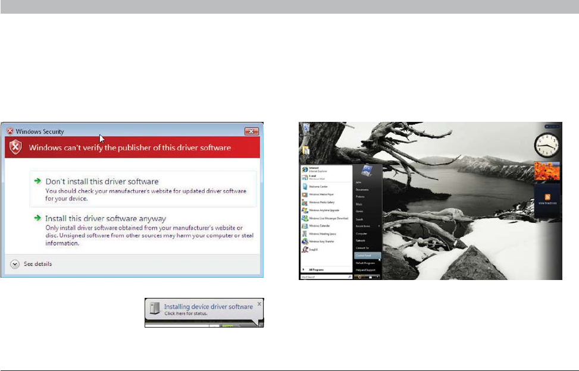
Task: Open shutdown options arrow in Start menu
Action: tap(377, 276)
